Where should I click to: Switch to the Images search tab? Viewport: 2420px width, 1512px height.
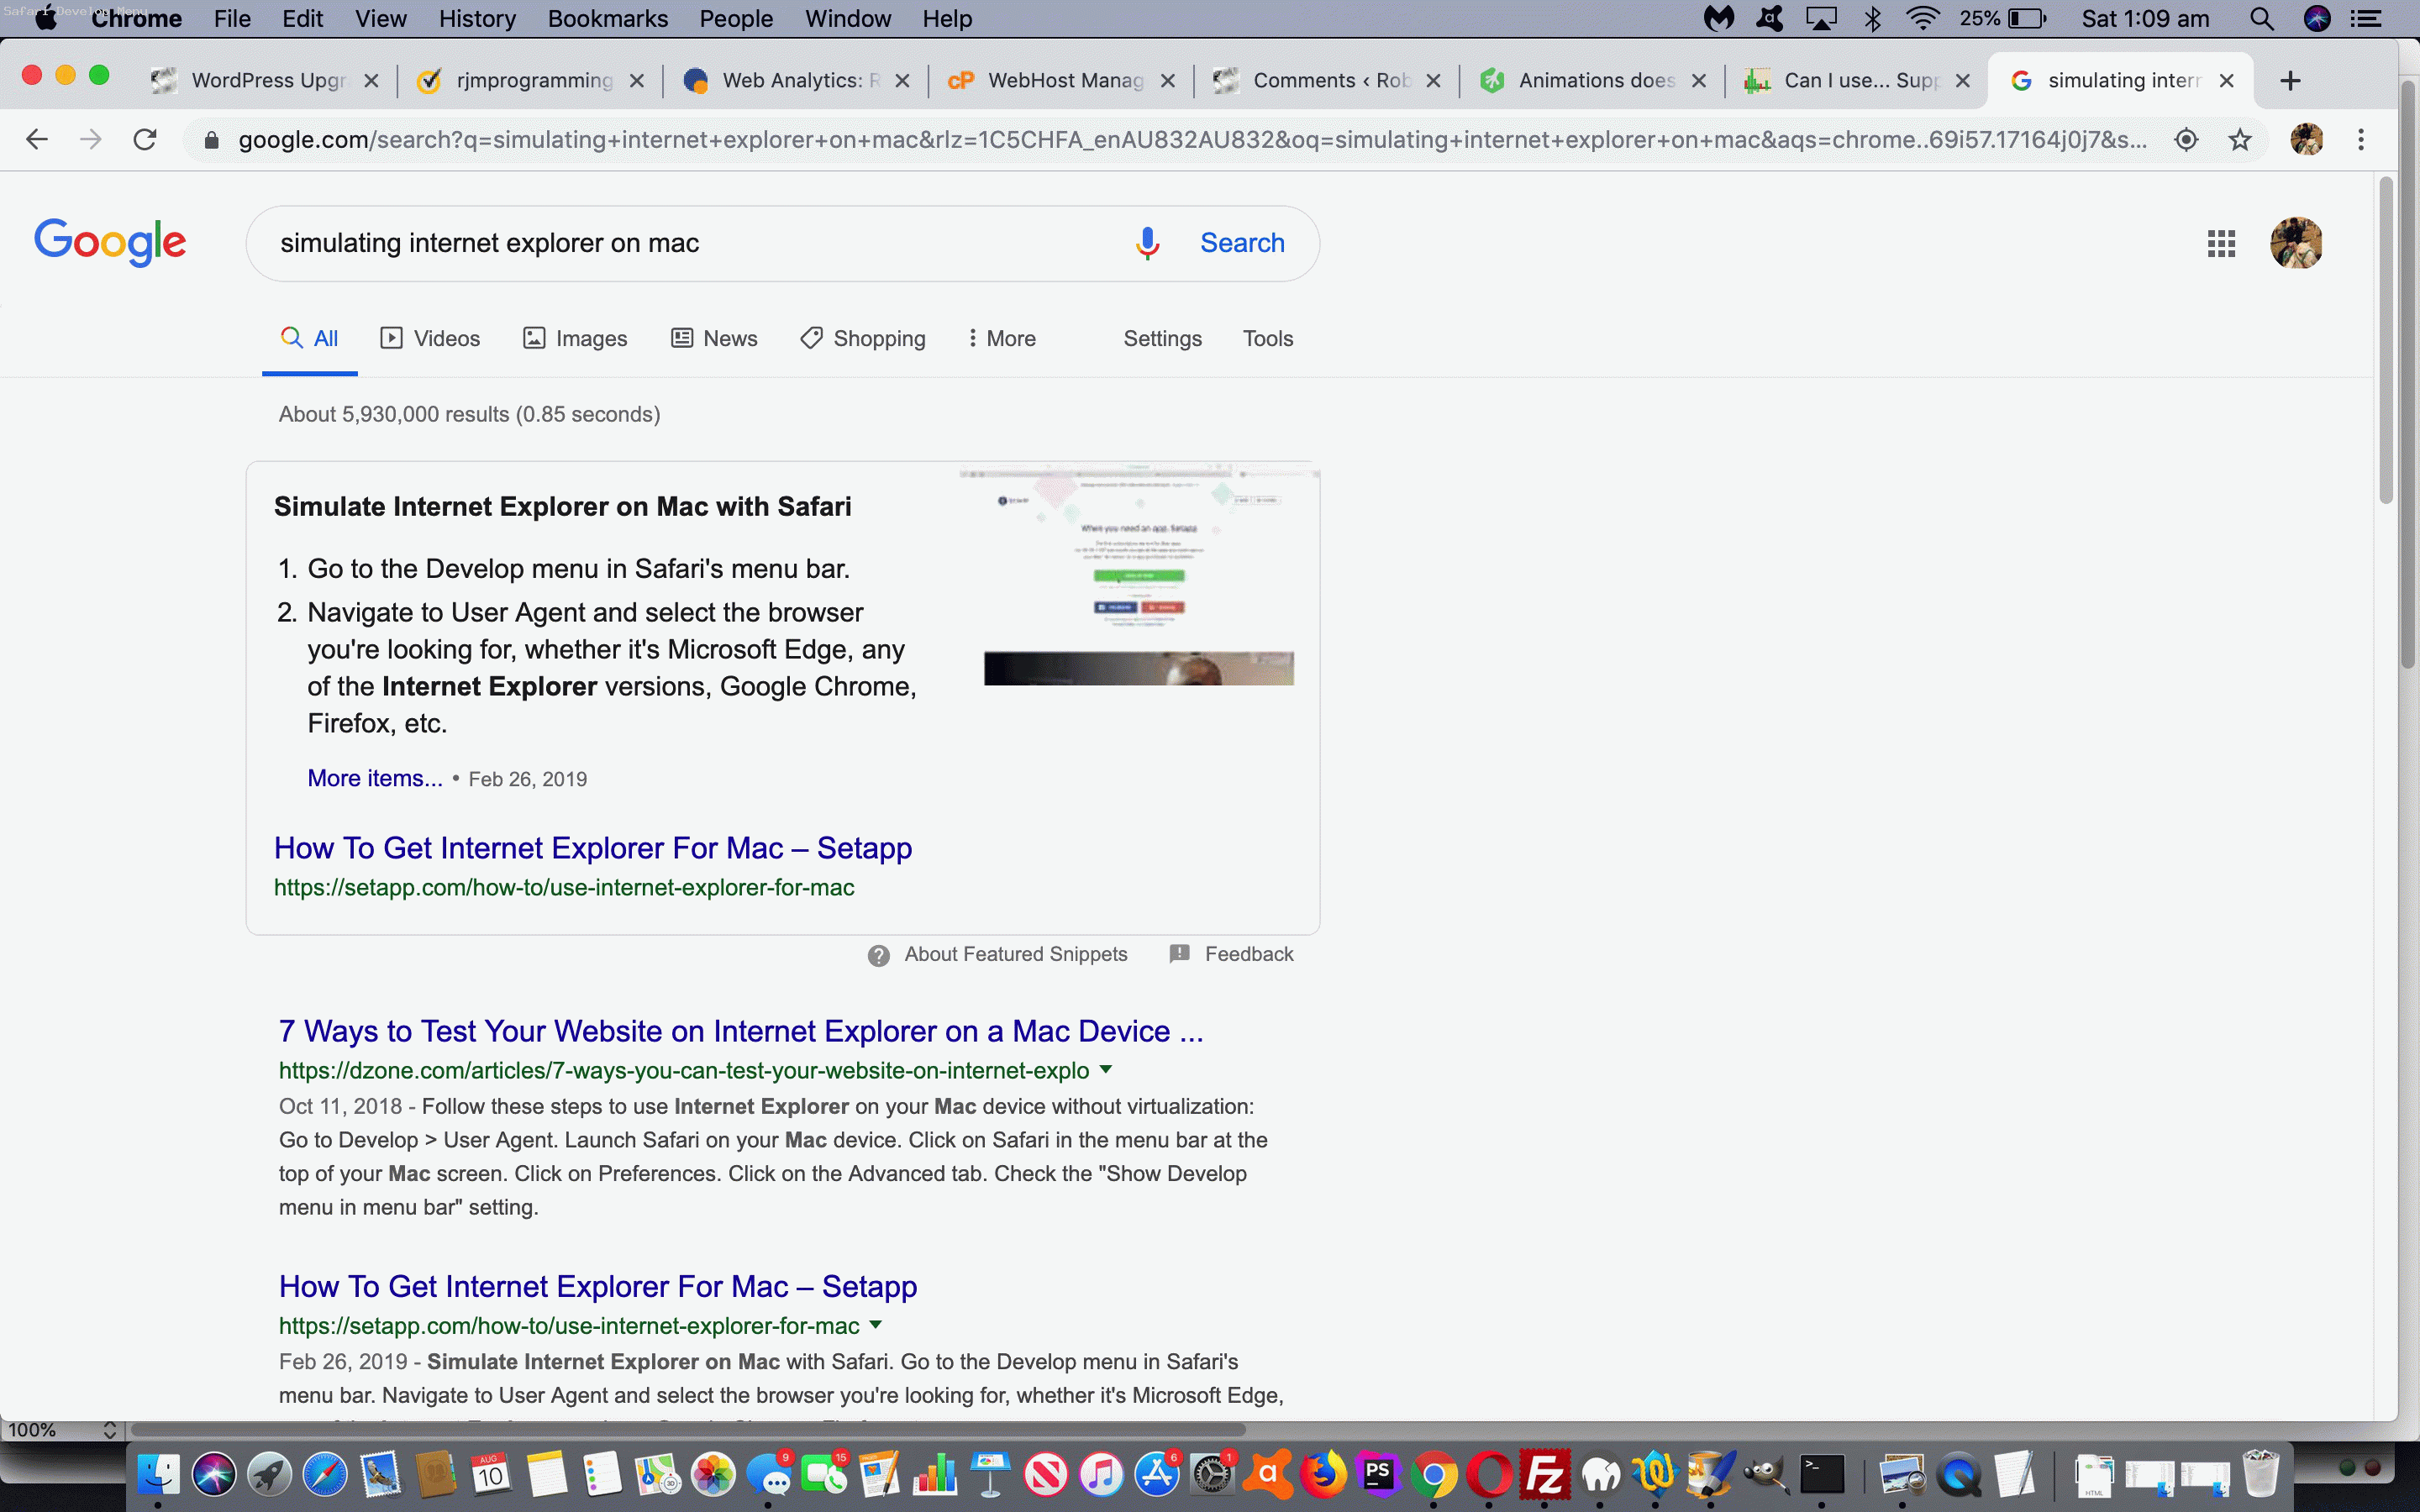[575, 338]
